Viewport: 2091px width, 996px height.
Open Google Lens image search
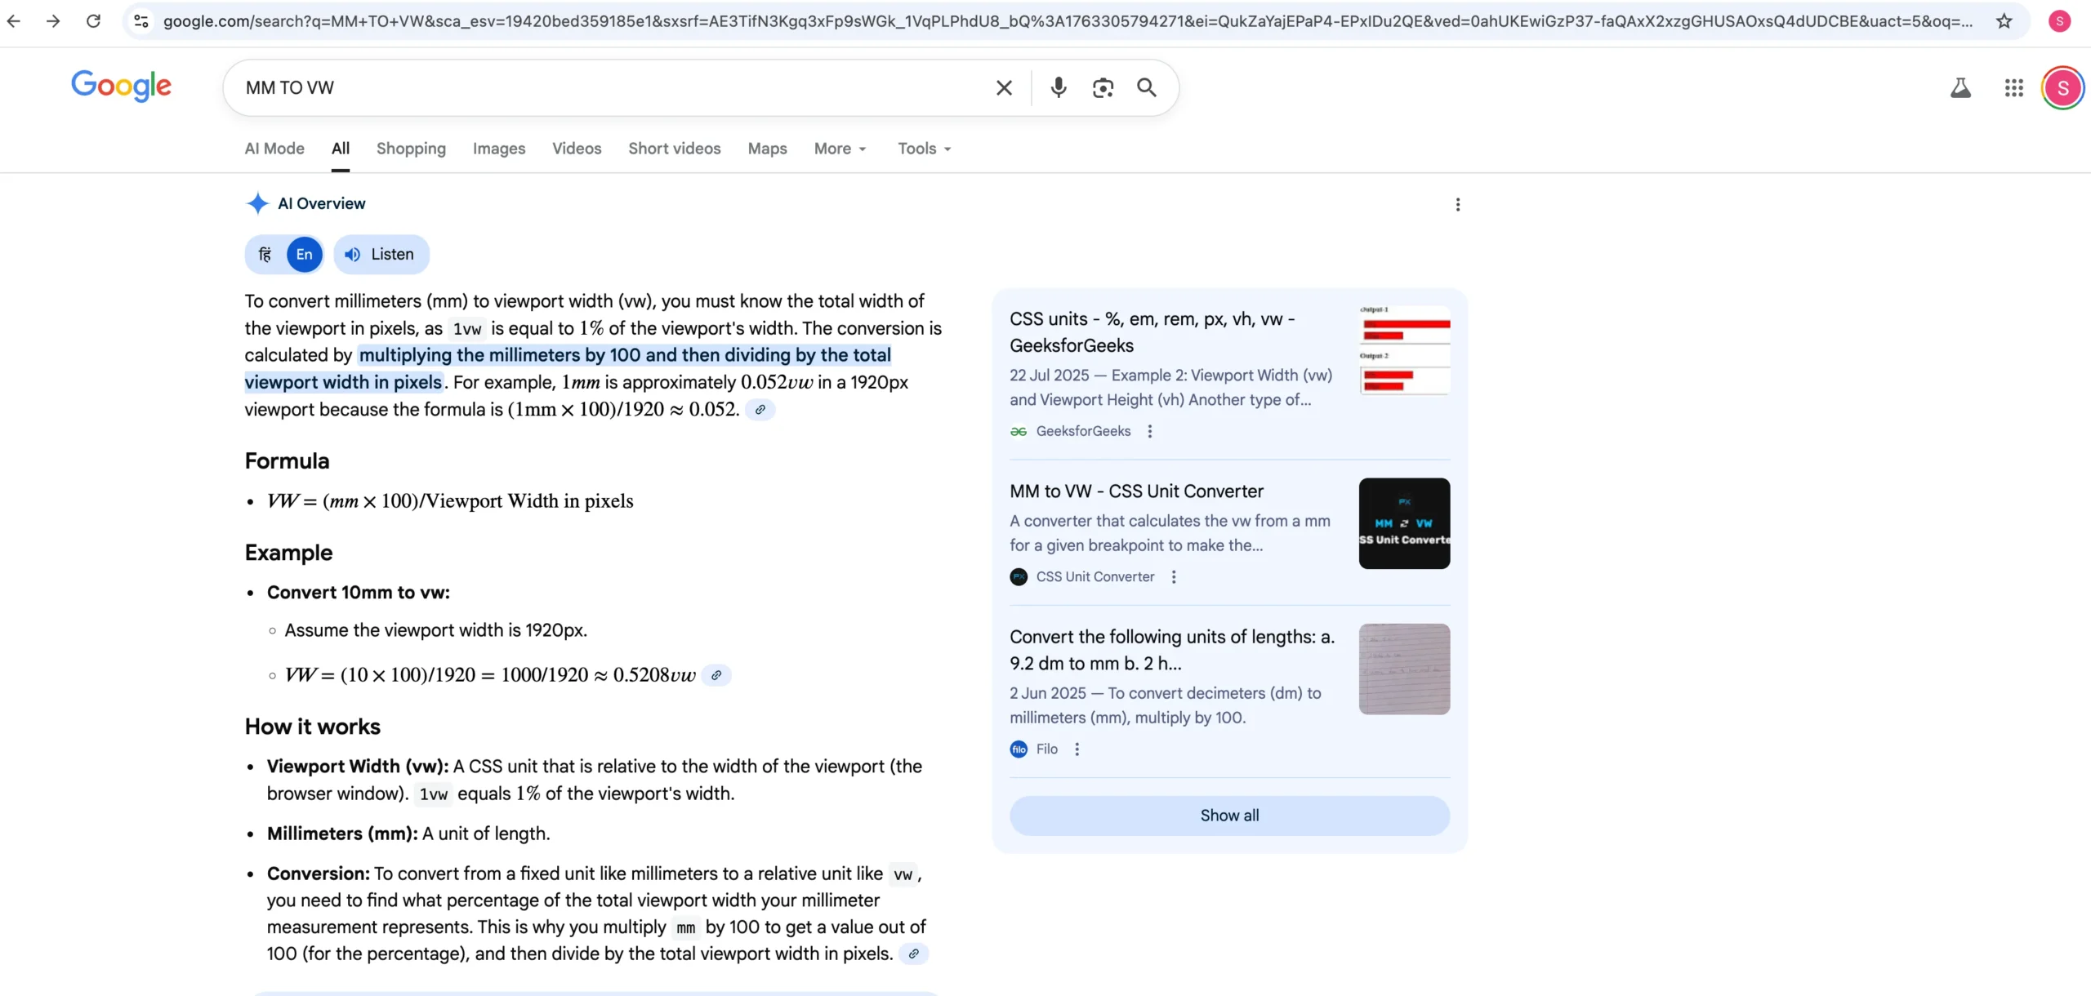point(1103,87)
